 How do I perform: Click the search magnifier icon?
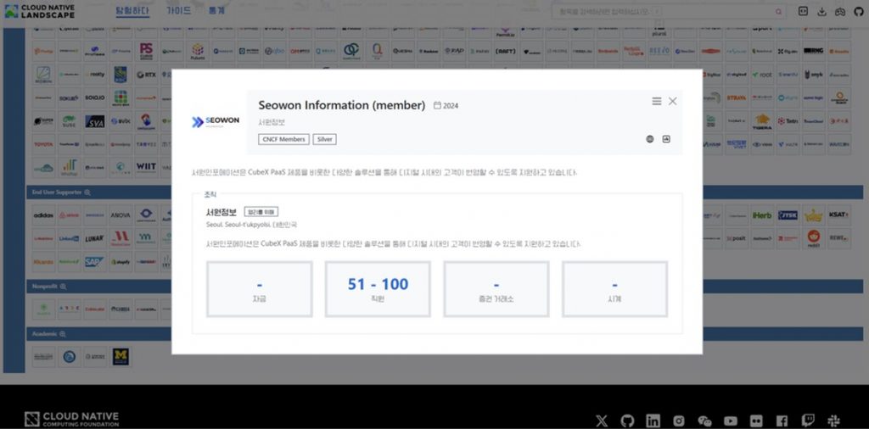779,12
